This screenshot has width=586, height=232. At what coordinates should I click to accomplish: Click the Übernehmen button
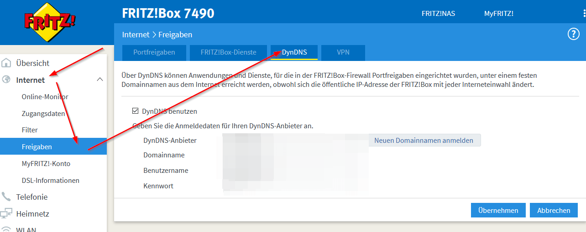click(x=498, y=210)
